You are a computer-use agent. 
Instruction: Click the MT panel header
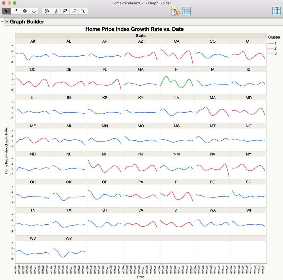(213, 126)
